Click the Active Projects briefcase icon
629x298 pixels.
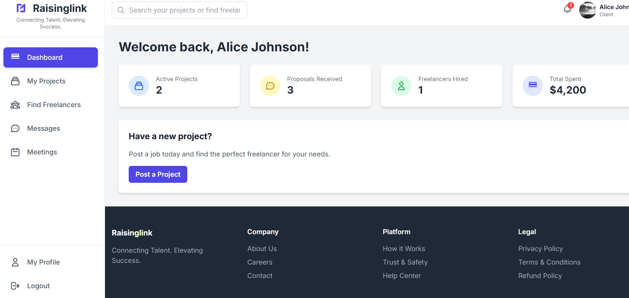139,86
